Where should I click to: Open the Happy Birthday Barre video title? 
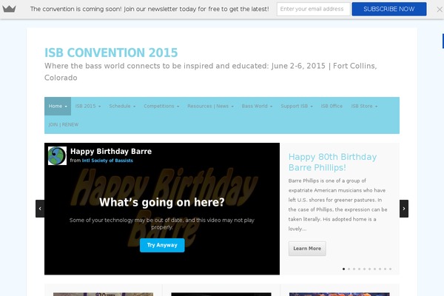click(111, 152)
